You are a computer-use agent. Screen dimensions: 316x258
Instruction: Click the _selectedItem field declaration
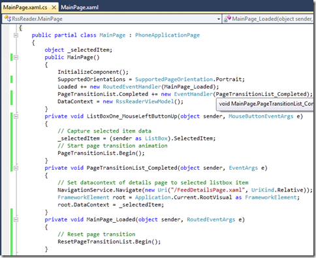[78, 50]
